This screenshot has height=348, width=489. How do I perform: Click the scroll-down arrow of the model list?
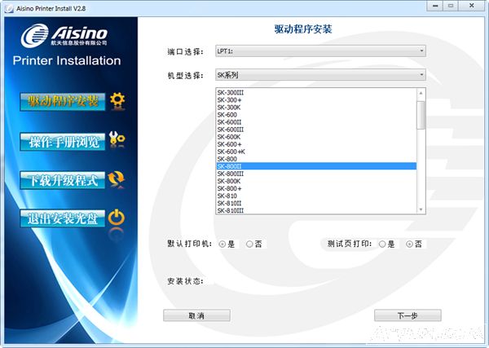pos(421,209)
